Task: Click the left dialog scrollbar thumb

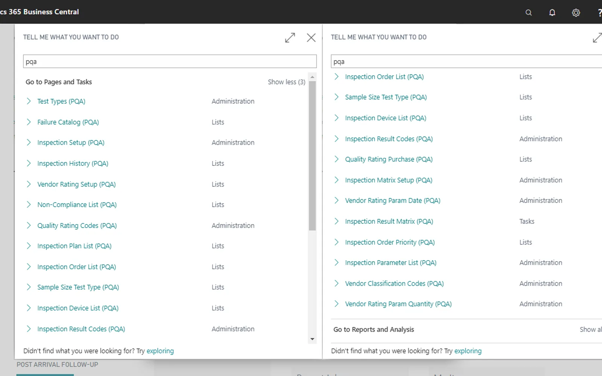Action: click(x=312, y=156)
